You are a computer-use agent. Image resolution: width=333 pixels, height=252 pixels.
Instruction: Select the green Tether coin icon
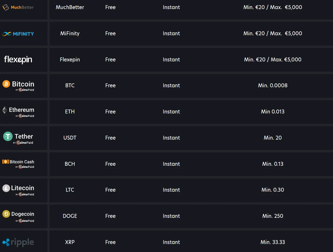point(8,136)
